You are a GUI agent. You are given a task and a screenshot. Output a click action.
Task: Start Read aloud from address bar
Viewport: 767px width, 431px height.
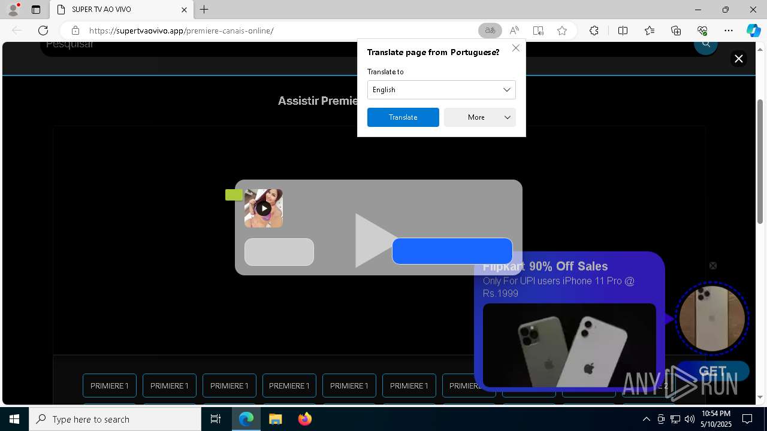pyautogui.click(x=514, y=31)
